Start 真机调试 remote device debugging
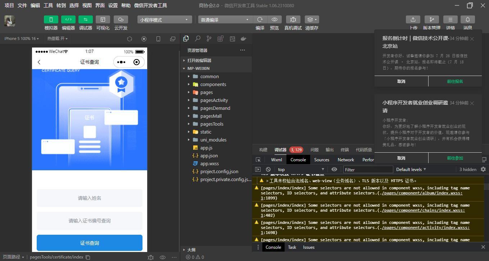The image size is (489, 261). (293, 19)
